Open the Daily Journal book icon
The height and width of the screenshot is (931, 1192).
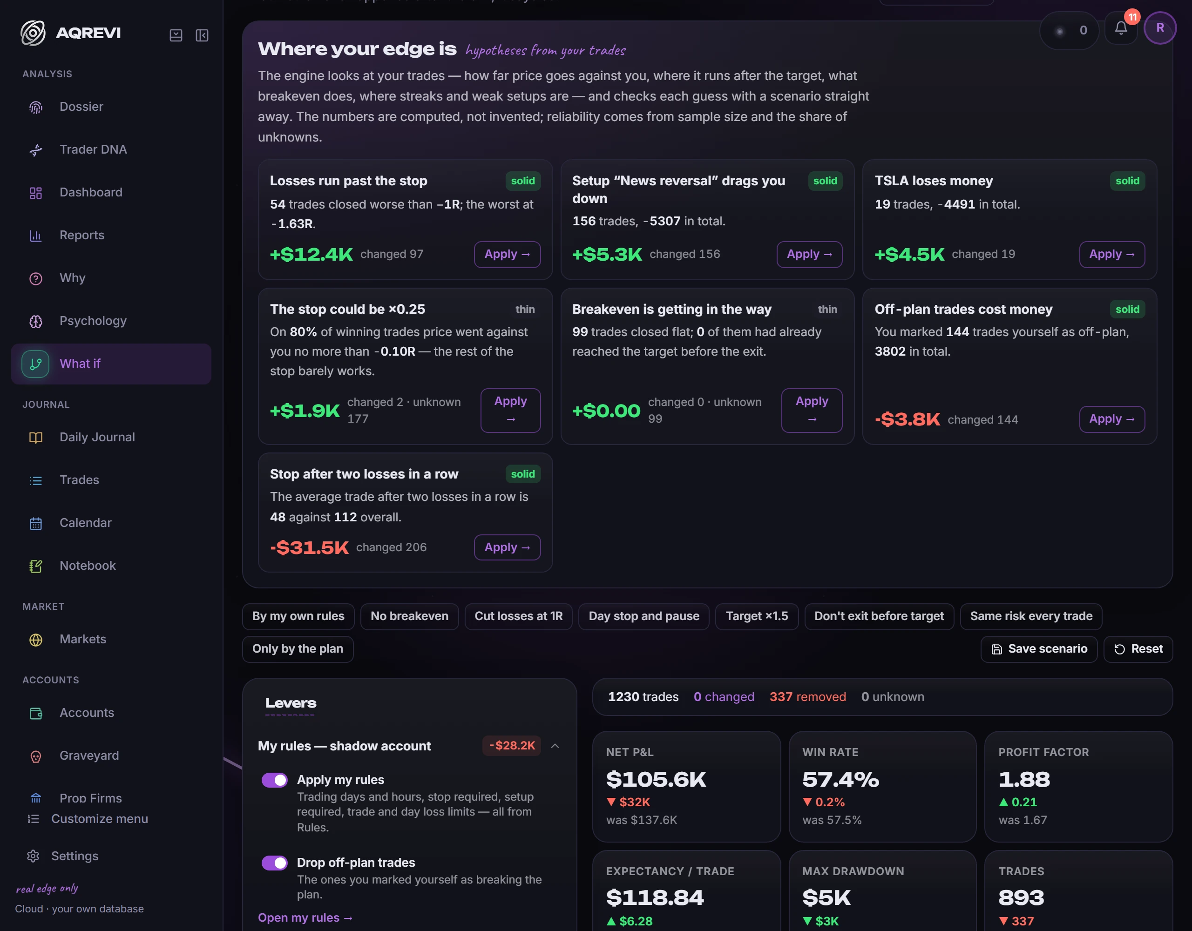tap(35, 438)
